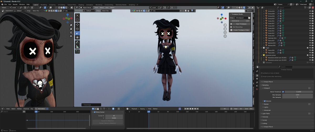Switch perspective/orthographic in center viewport
Image resolution: width=315 pixels, height=132 pixels.
click(225, 36)
